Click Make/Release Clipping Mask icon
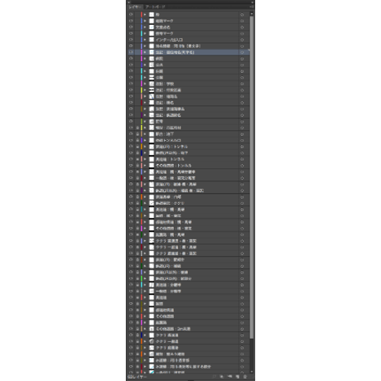The height and width of the screenshot is (381, 381). pos(222,376)
